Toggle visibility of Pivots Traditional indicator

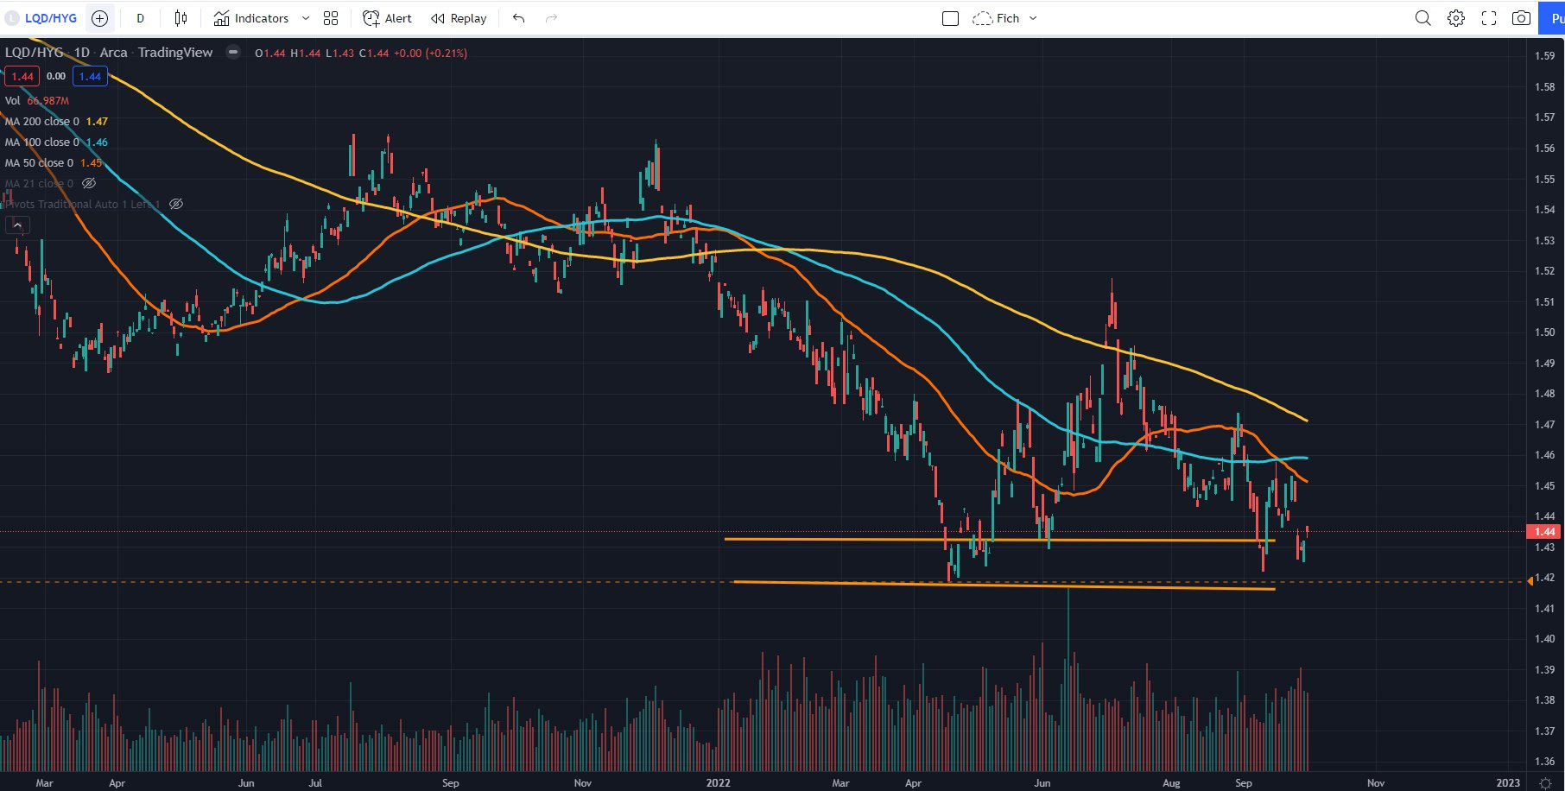[x=176, y=204]
